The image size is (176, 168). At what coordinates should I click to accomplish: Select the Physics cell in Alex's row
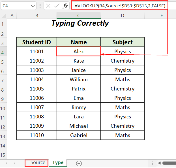coord(123,51)
